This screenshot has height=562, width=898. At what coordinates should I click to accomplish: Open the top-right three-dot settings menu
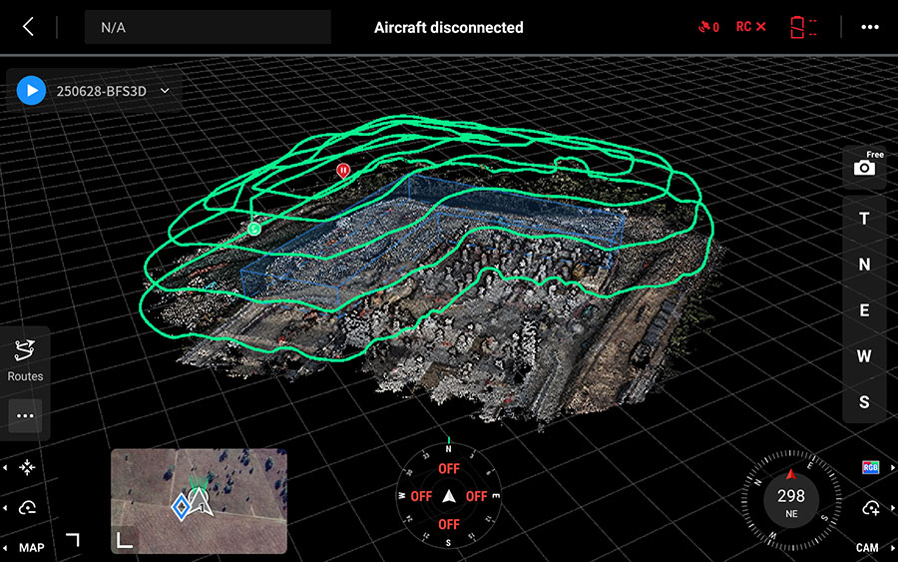[869, 27]
